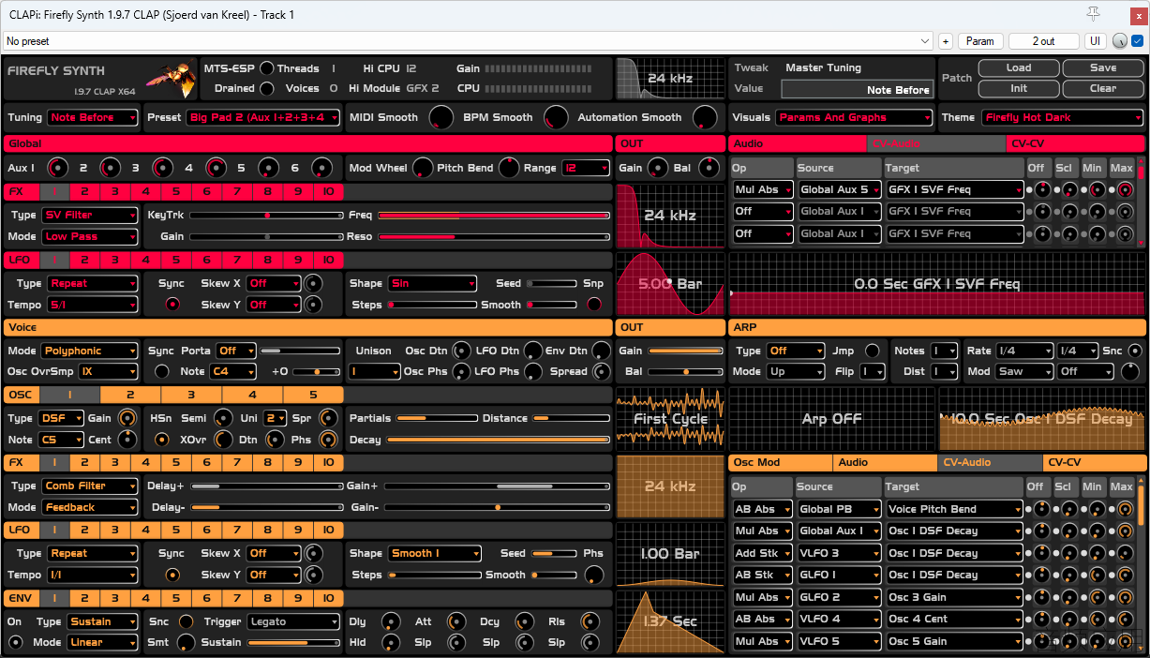Click the host UI button
Screen dimensions: 1150x658
1096,41
